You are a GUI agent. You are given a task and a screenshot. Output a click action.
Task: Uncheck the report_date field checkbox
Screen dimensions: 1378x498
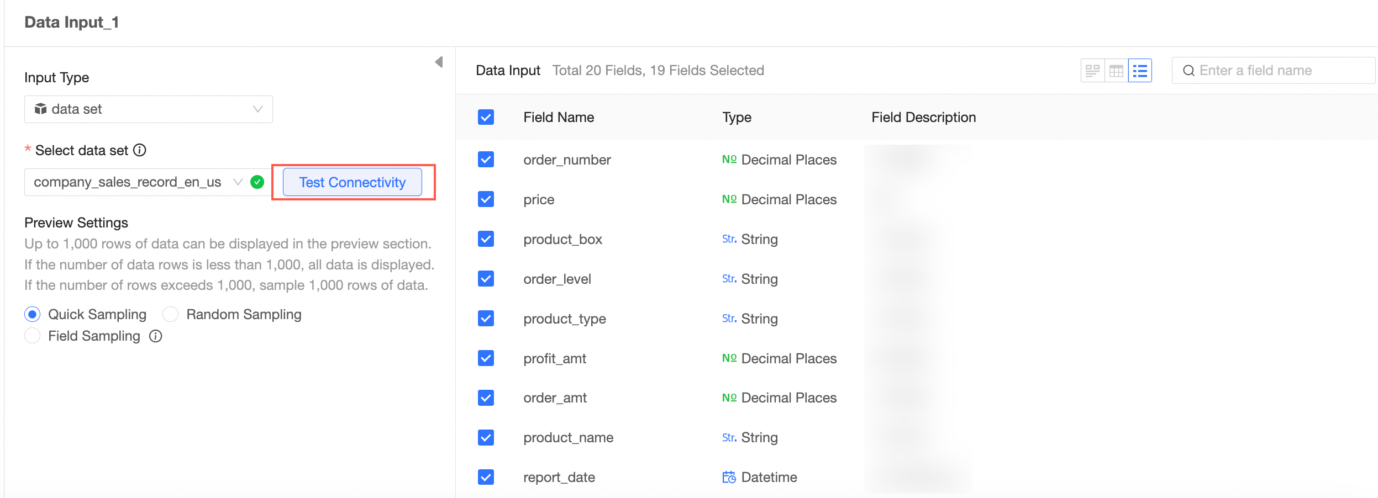(x=486, y=477)
